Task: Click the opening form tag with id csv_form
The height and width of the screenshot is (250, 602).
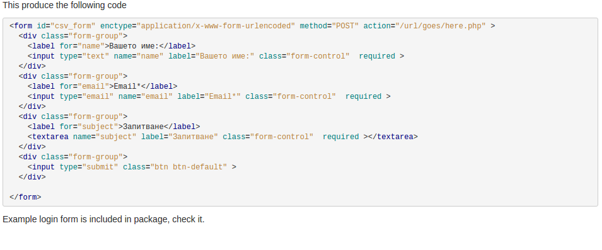Action: click(252, 26)
